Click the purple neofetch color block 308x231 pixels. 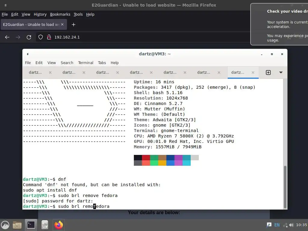[x=178, y=158]
